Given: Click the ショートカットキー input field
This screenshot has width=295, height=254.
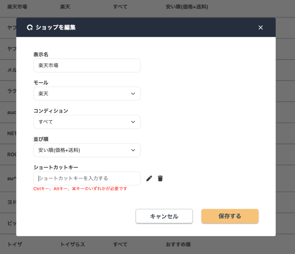Looking at the screenshot, I should click(x=87, y=178).
